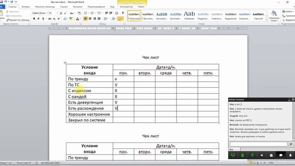Toggle strikethrough text button

(50, 18)
